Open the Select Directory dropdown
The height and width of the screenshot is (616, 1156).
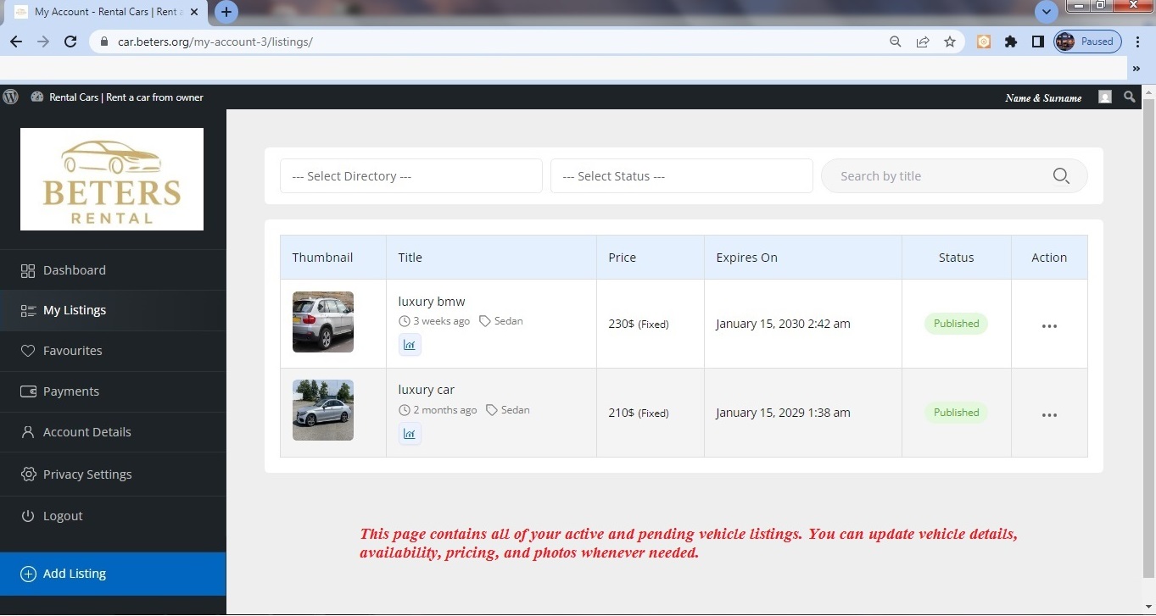411,176
